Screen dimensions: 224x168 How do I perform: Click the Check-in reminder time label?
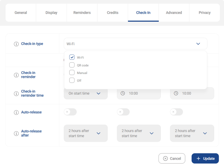tap(32, 93)
